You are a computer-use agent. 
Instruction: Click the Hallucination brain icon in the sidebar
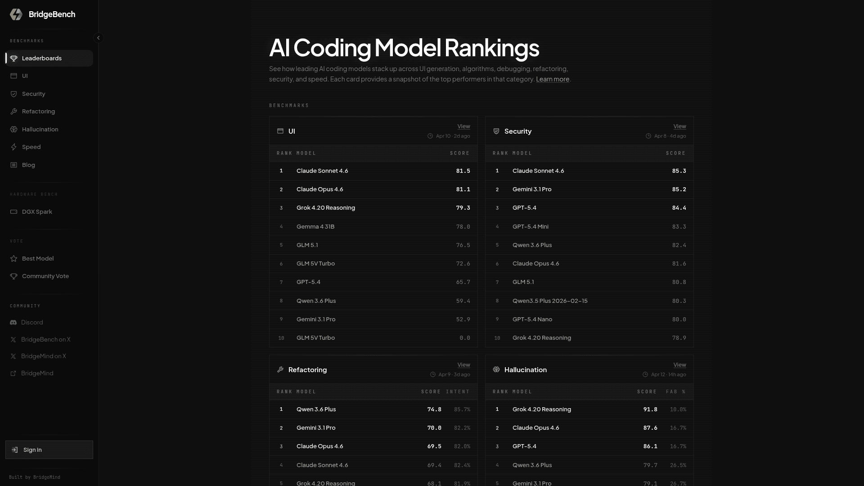pyautogui.click(x=14, y=130)
